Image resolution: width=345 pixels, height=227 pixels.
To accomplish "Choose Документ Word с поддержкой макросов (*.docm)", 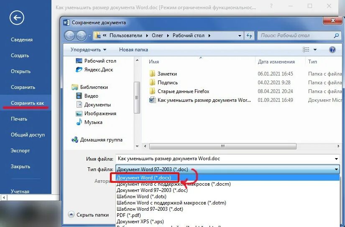I will tap(227, 184).
